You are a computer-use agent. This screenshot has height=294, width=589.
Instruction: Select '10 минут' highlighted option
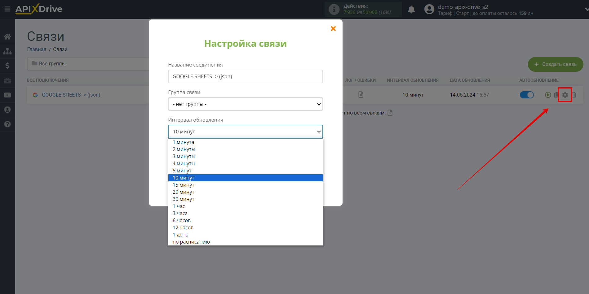[246, 178]
